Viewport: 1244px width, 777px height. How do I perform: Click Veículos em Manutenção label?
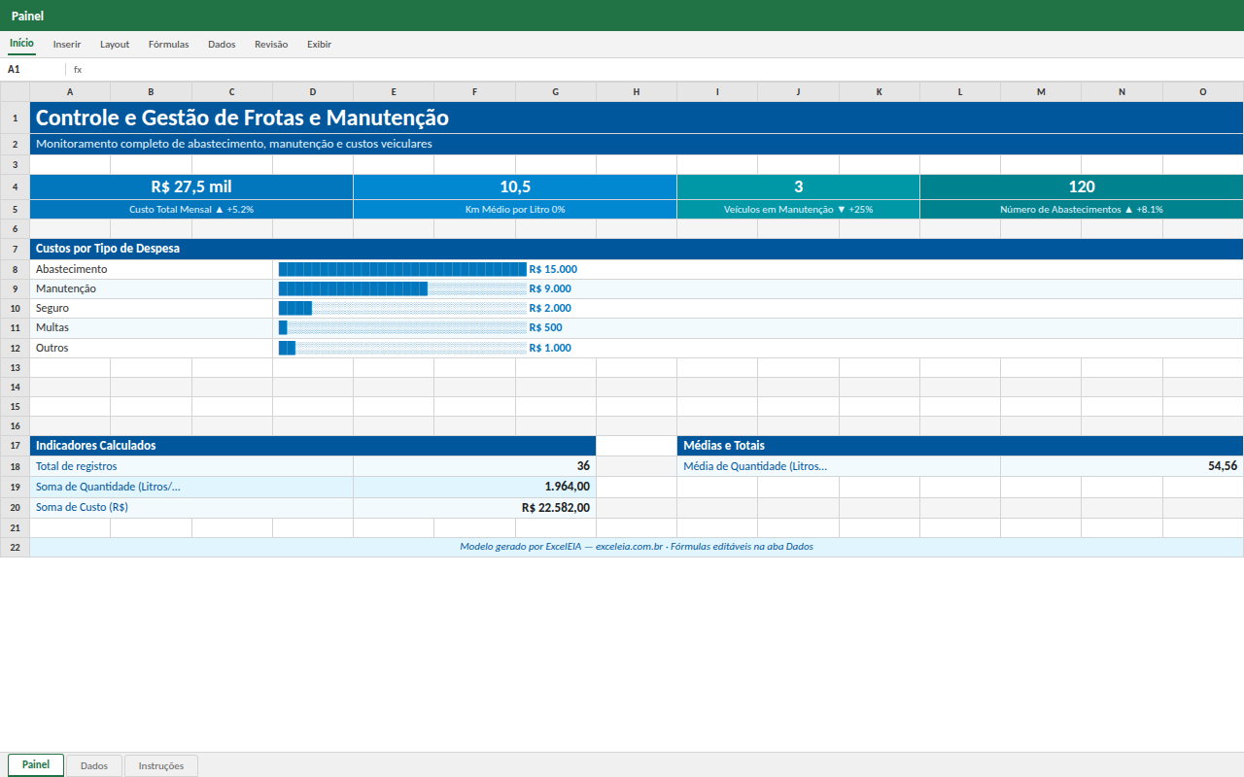[x=799, y=210]
